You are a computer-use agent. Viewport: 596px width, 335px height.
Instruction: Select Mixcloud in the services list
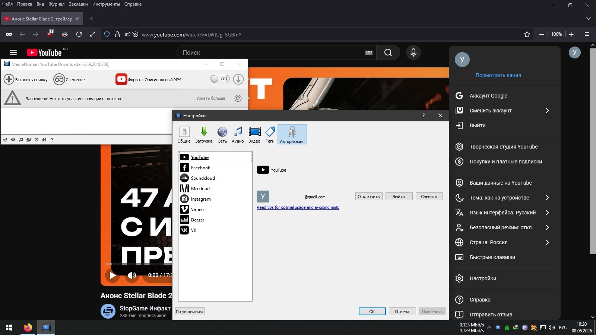pos(215,188)
